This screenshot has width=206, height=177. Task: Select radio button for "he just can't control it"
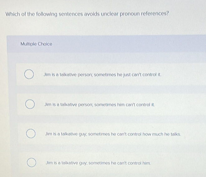(29, 74)
